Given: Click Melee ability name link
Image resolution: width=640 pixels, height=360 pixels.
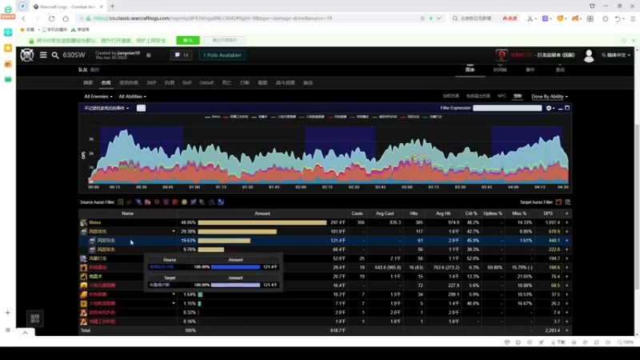Looking at the screenshot, I should [x=95, y=222].
